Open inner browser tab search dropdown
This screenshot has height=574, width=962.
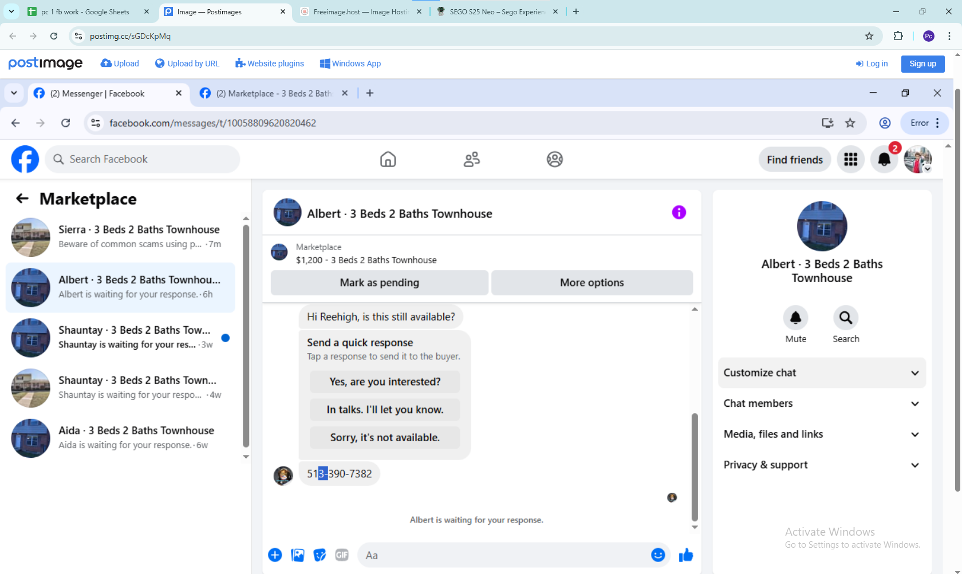[14, 93]
